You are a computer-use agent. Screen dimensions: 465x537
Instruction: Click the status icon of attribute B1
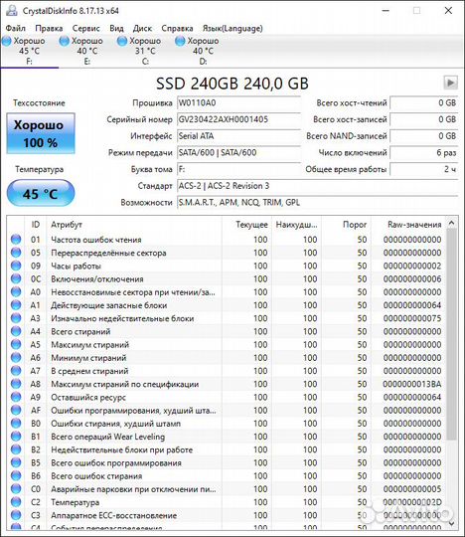[16, 437]
